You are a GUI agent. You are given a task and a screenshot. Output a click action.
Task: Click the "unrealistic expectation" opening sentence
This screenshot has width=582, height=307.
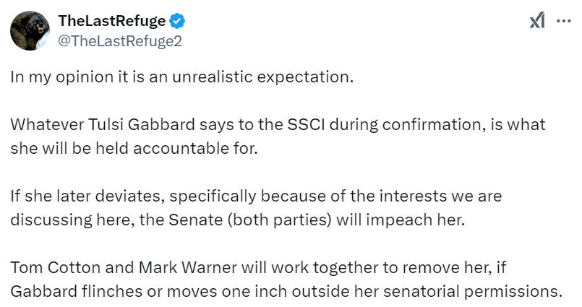click(259, 77)
